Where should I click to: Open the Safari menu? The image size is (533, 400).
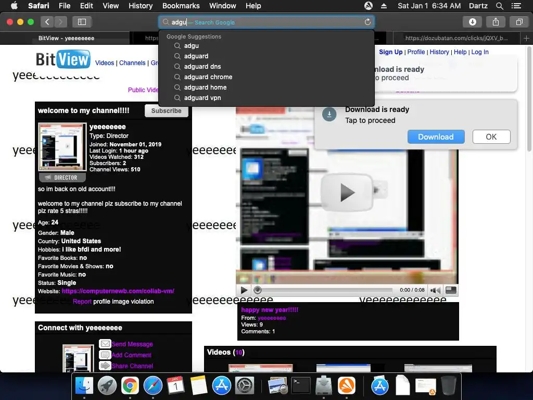pyautogui.click(x=39, y=6)
